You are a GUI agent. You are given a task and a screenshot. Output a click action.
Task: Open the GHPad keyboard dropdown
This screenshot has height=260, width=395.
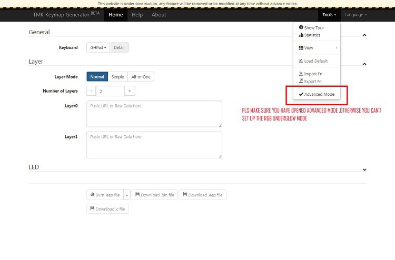pos(98,47)
